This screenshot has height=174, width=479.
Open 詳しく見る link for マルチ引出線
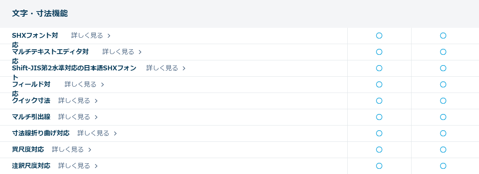tap(74, 117)
